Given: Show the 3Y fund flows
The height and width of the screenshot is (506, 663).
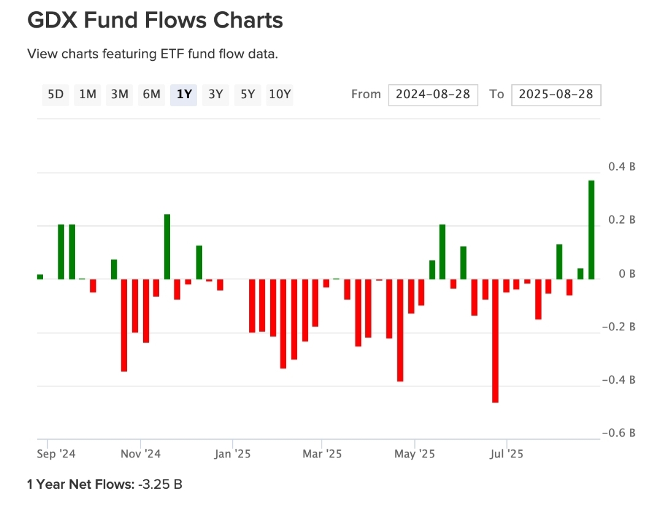Looking at the screenshot, I should (x=215, y=95).
